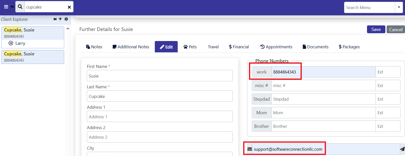Pin the Client Explorer panel

click(x=55, y=19)
